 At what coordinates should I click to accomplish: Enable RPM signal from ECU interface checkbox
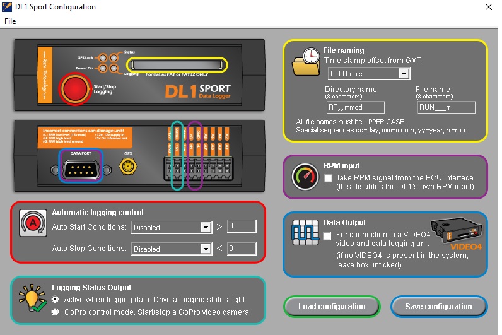point(328,179)
